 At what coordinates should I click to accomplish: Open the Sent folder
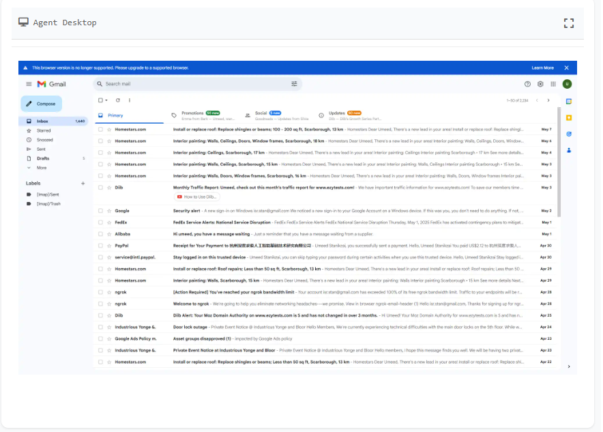pos(53,149)
